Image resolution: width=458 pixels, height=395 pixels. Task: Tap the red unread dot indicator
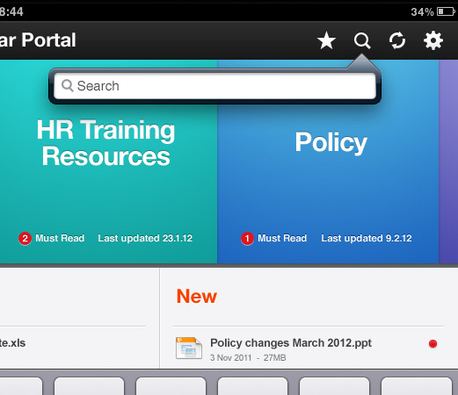[433, 343]
